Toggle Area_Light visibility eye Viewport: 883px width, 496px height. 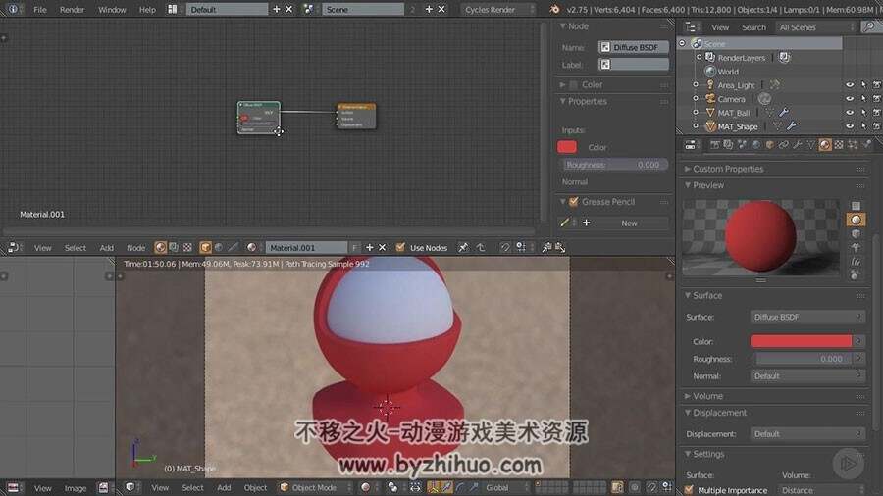[x=850, y=85]
